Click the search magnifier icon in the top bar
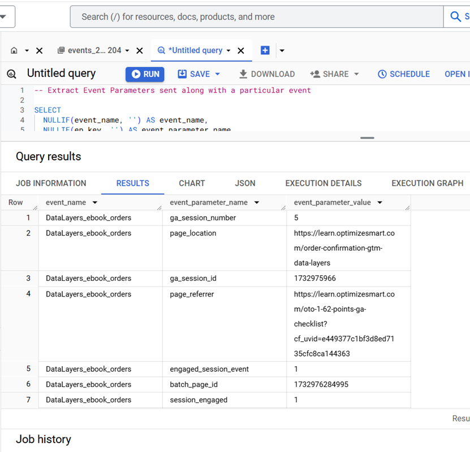Screen dimensions: 470x452 456,16
